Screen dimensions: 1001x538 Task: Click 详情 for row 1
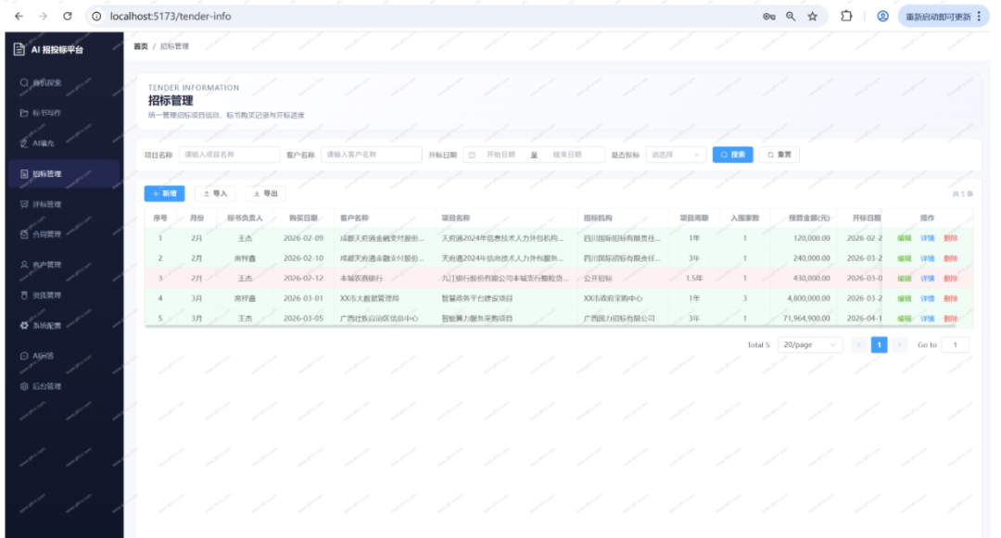927,238
